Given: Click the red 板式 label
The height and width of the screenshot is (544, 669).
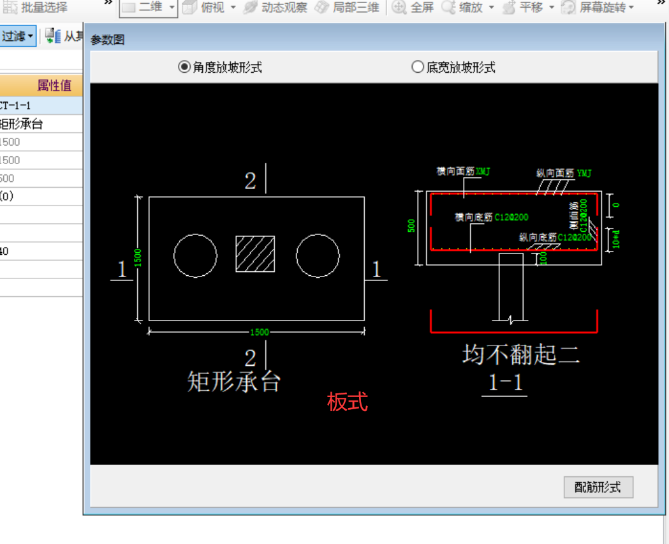Looking at the screenshot, I should pos(348,402).
